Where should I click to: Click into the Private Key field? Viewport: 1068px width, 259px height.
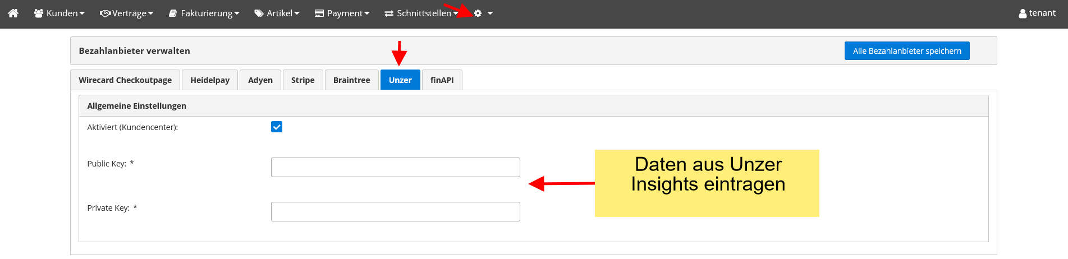(395, 211)
